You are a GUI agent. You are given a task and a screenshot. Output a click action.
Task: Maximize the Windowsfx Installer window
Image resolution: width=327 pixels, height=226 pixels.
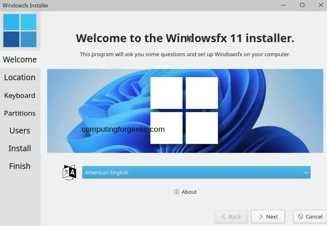click(302, 5)
